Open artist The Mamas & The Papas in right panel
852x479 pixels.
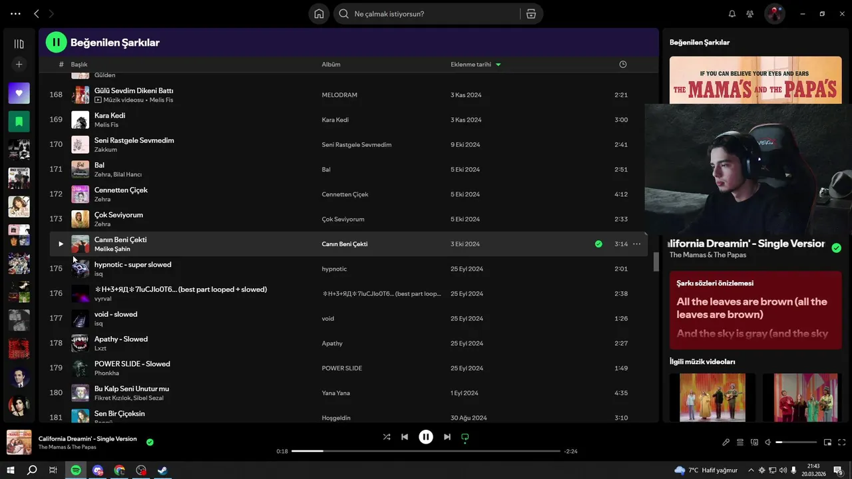pyautogui.click(x=708, y=255)
